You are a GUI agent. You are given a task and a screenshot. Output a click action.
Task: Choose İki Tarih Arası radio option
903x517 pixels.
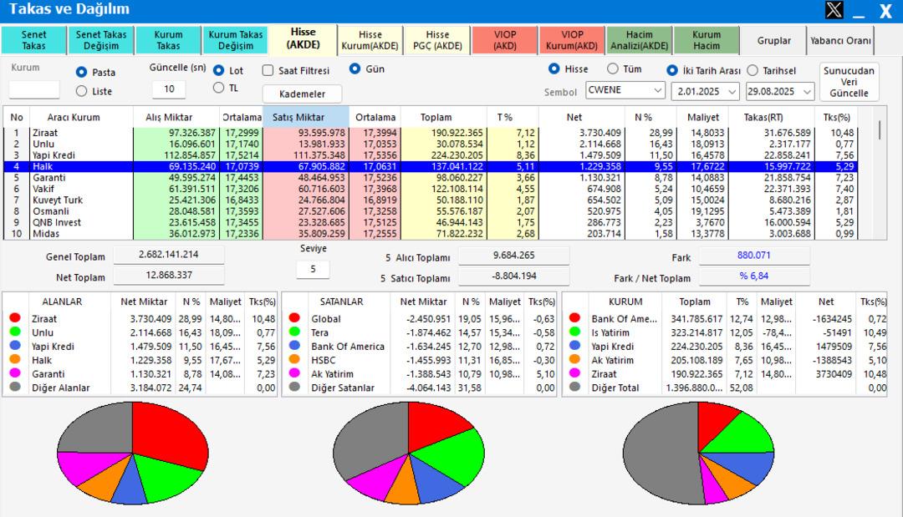pos(671,70)
